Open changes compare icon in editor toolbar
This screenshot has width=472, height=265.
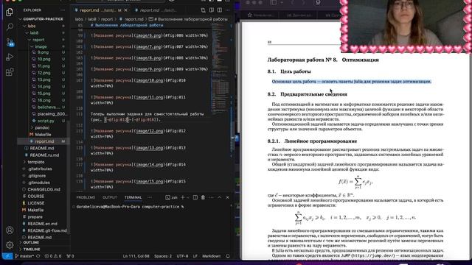tap(204, 10)
